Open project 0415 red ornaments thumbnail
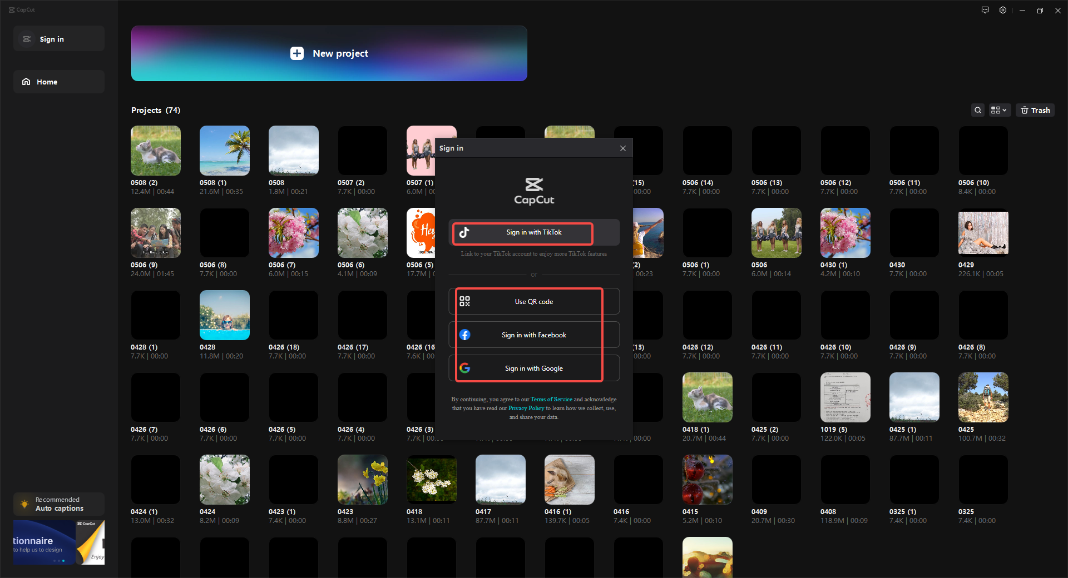Viewport: 1068px width, 578px height. pyautogui.click(x=708, y=480)
